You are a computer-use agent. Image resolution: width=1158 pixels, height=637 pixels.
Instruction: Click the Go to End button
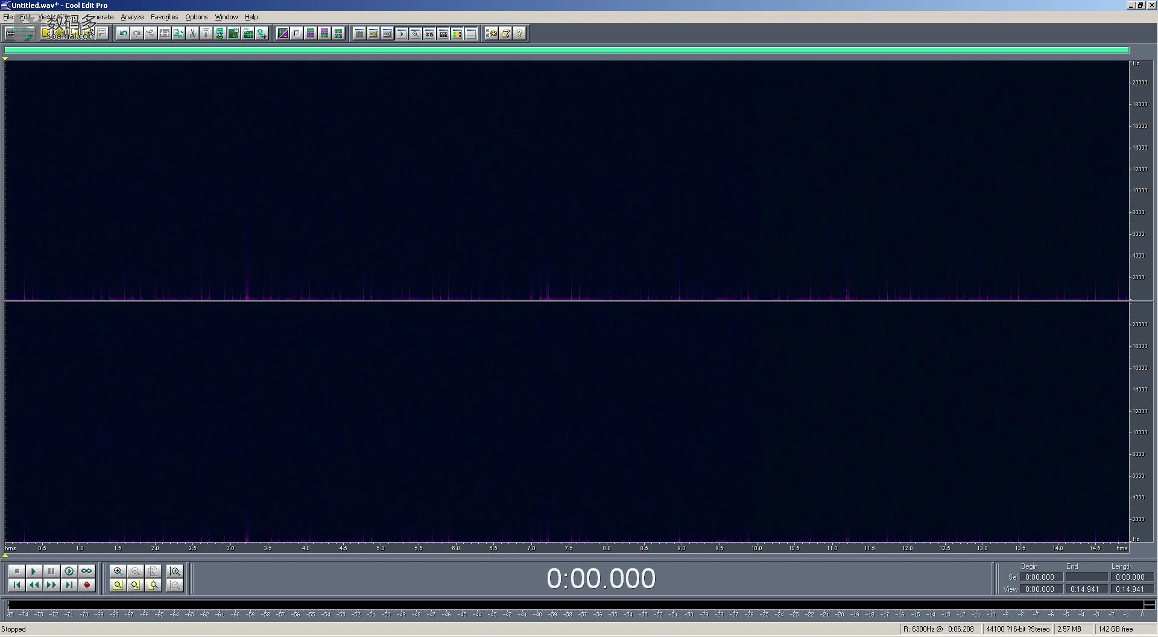click(x=69, y=585)
